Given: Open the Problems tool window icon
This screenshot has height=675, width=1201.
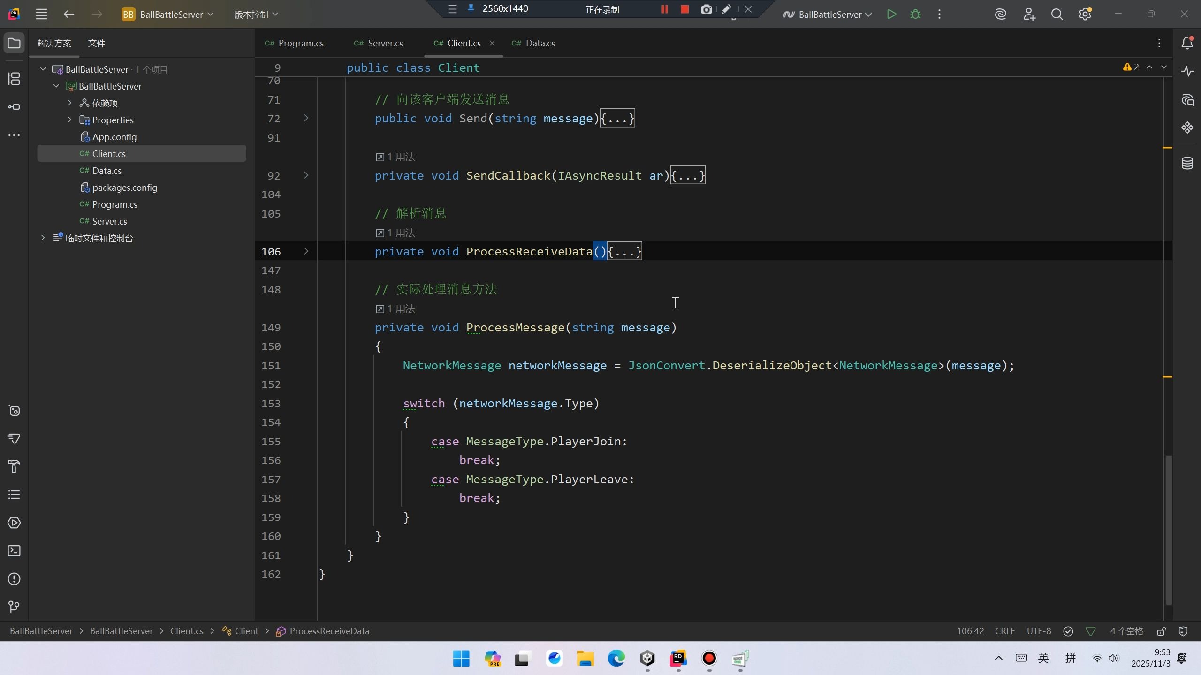Looking at the screenshot, I should [14, 579].
